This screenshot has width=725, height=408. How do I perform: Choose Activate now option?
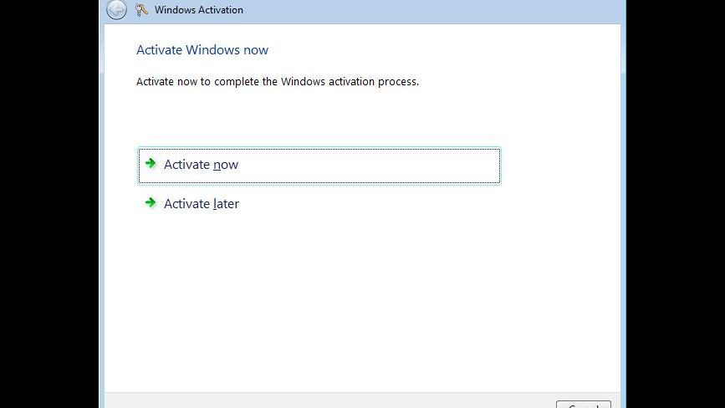(x=319, y=166)
